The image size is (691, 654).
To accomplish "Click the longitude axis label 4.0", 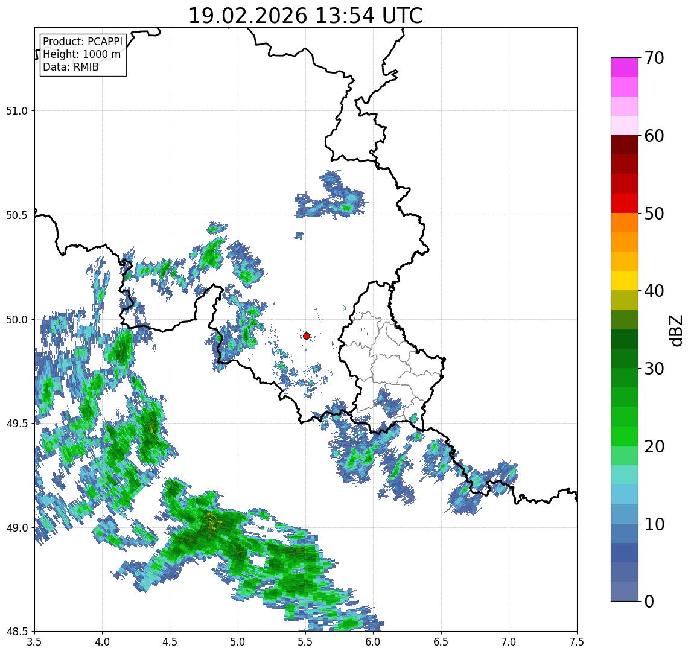I will pyautogui.click(x=102, y=642).
